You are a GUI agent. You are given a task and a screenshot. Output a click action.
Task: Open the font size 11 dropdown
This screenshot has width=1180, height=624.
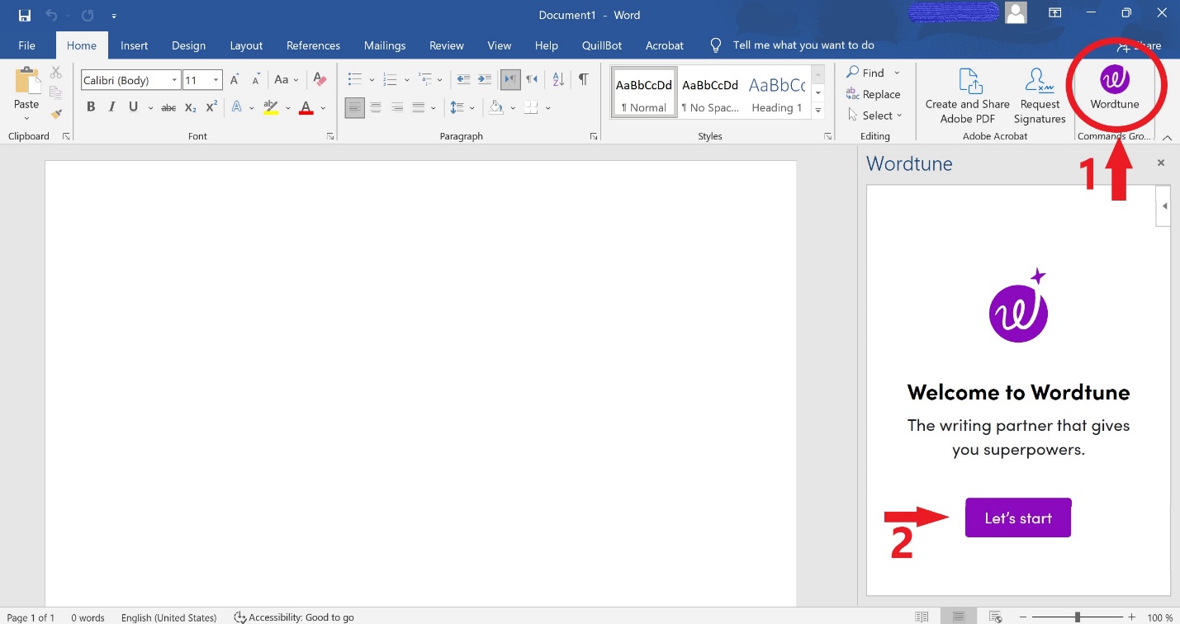pyautogui.click(x=216, y=80)
